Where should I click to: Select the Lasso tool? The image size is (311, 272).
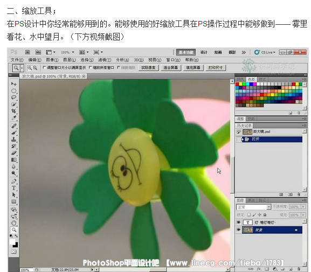tap(13, 97)
